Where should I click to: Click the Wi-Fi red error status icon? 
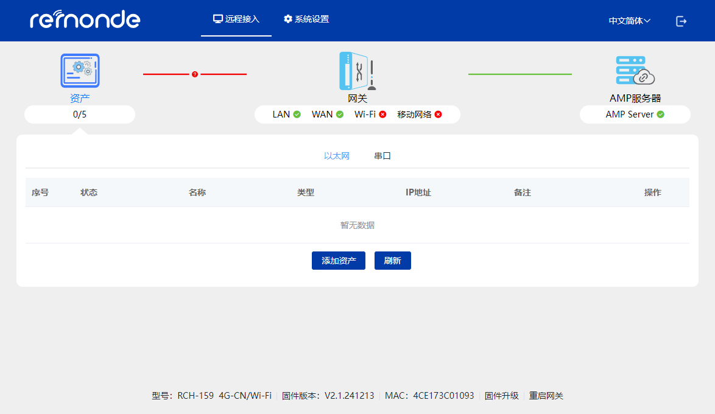click(x=382, y=114)
